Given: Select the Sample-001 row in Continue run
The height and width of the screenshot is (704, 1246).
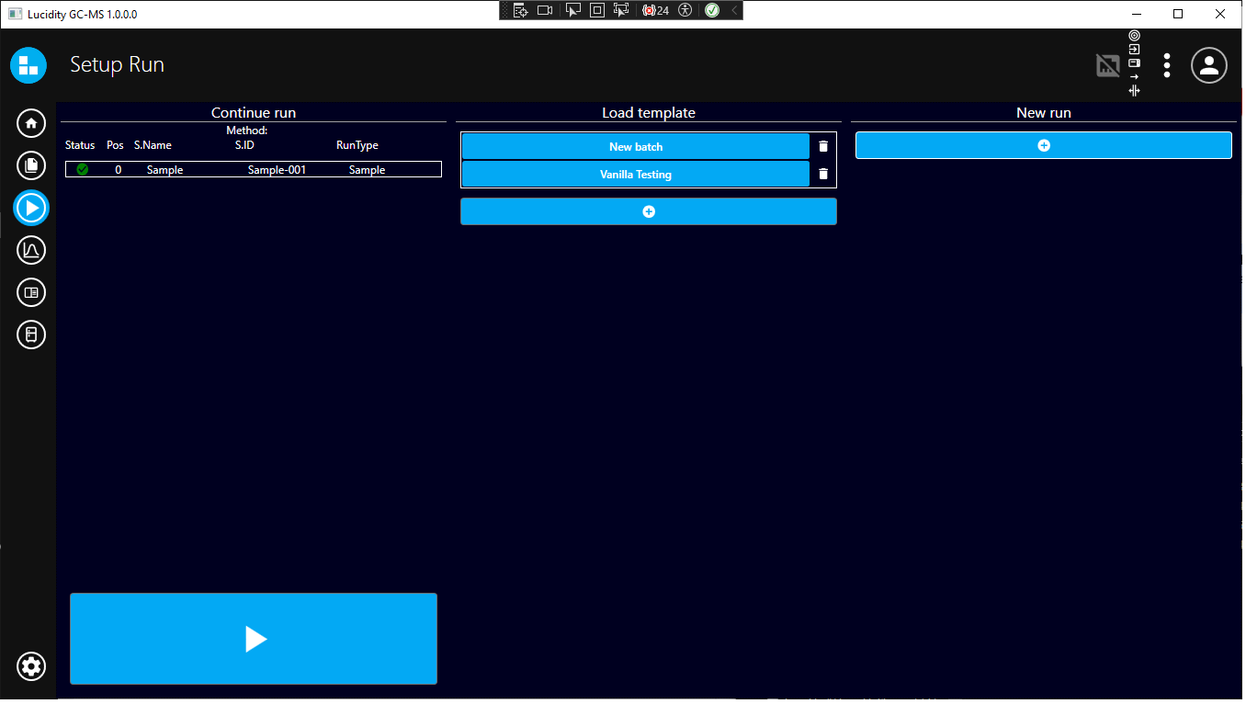Looking at the screenshot, I should tap(254, 170).
